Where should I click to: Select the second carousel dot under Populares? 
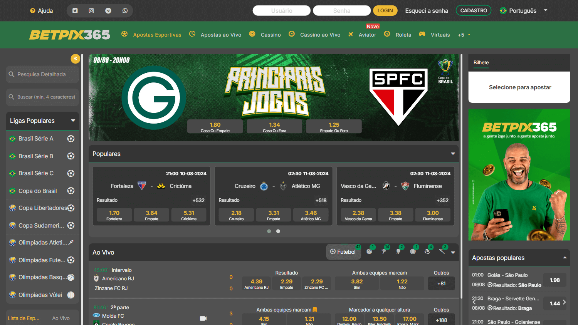click(278, 231)
